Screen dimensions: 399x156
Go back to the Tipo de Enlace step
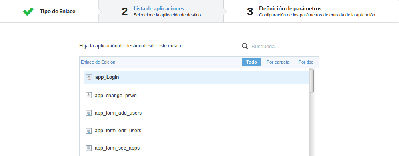pos(49,12)
